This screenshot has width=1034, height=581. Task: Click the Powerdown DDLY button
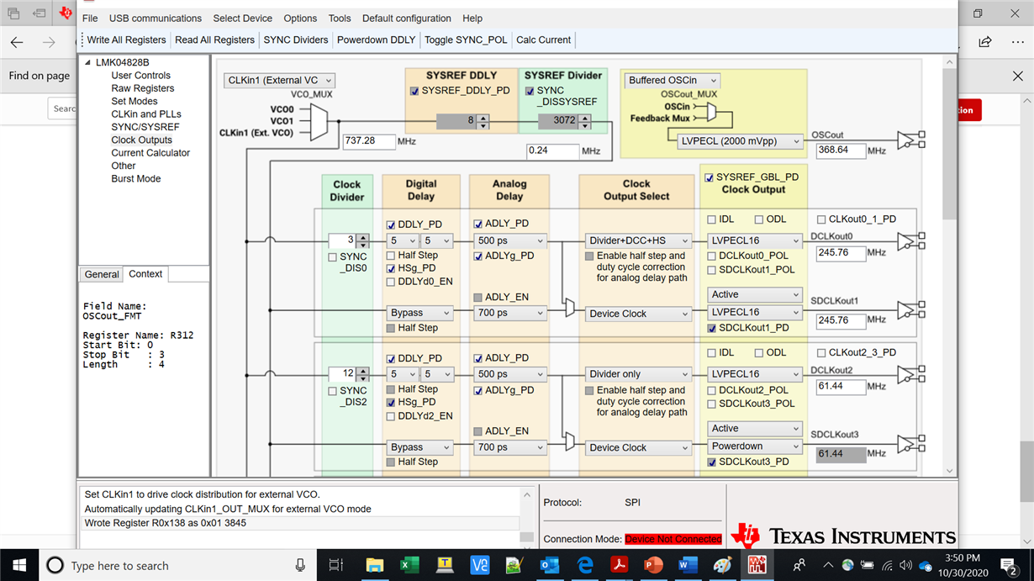pyautogui.click(x=377, y=40)
